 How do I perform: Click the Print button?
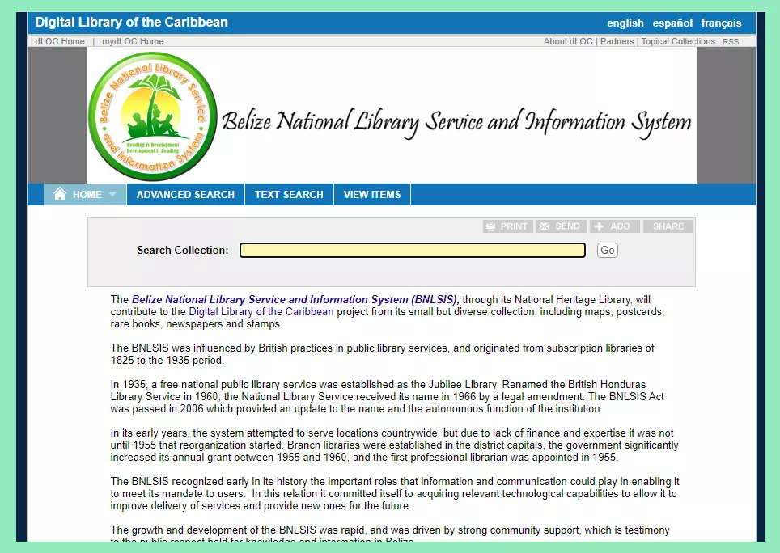coord(507,226)
